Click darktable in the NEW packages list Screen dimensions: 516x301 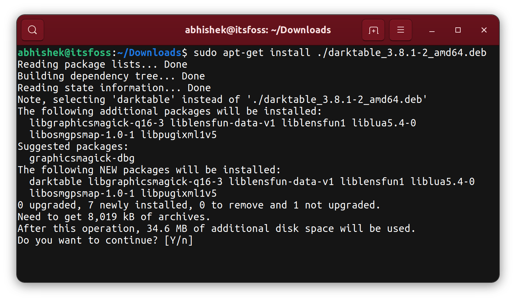tap(55, 181)
